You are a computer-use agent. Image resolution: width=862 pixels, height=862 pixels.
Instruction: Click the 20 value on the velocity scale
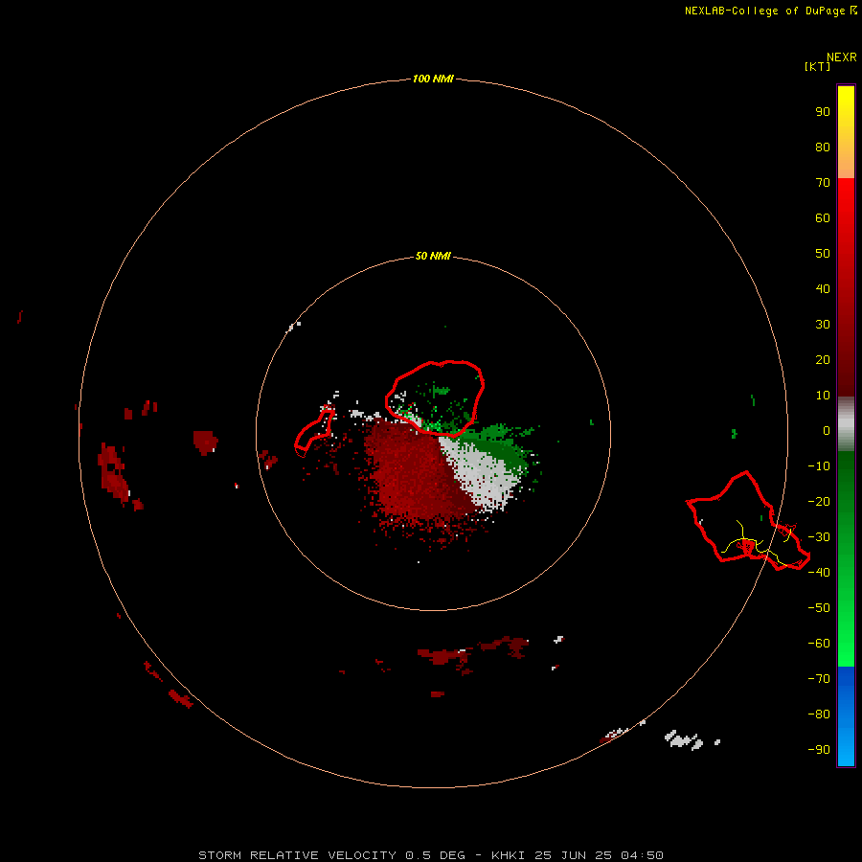pyautogui.click(x=823, y=360)
